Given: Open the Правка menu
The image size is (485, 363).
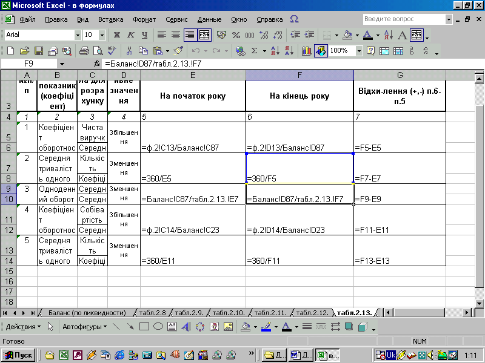Looking at the screenshot, I should [56, 19].
